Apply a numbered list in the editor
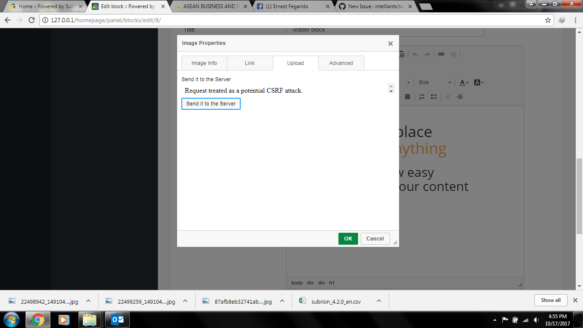583x328 pixels. (x=421, y=97)
